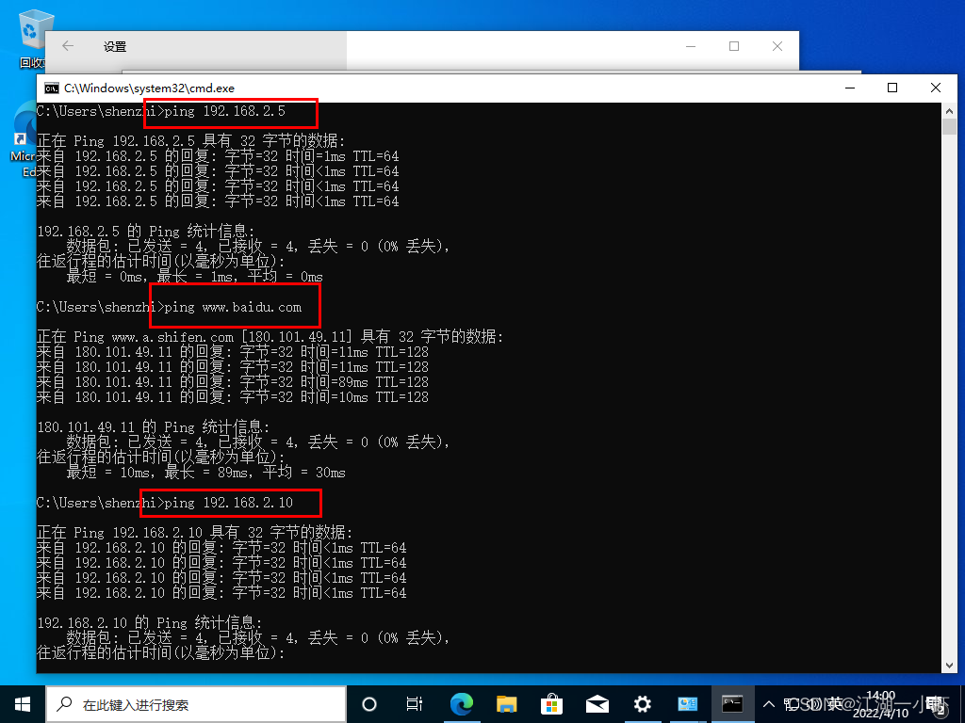Open the Windows Start menu
The image size is (965, 723).
click(23, 704)
